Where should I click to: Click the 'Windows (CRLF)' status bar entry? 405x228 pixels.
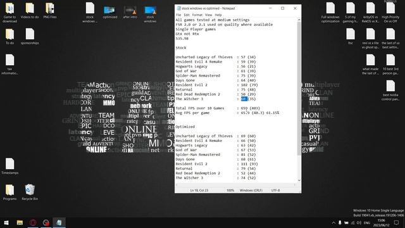251,190
